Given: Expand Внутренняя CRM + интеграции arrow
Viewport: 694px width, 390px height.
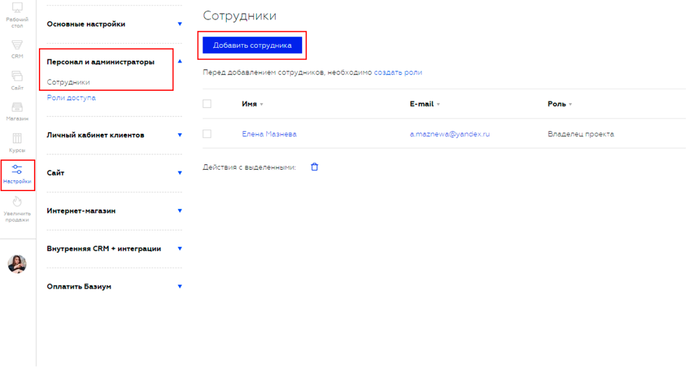Looking at the screenshot, I should (179, 248).
